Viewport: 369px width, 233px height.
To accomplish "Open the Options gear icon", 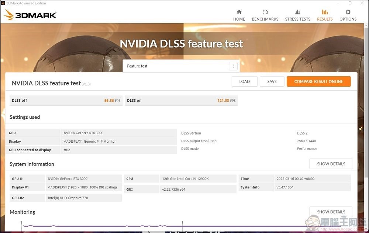I will (348, 12).
